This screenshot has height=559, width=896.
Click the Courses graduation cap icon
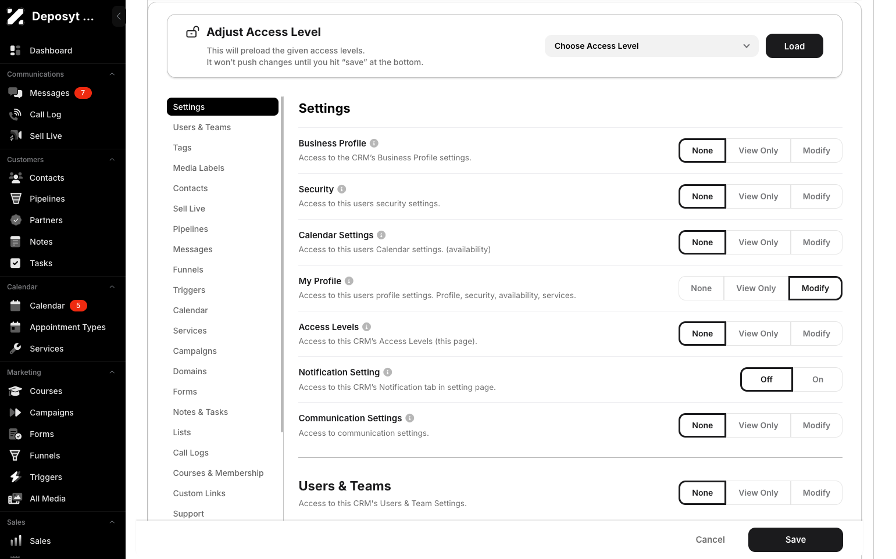tap(16, 391)
